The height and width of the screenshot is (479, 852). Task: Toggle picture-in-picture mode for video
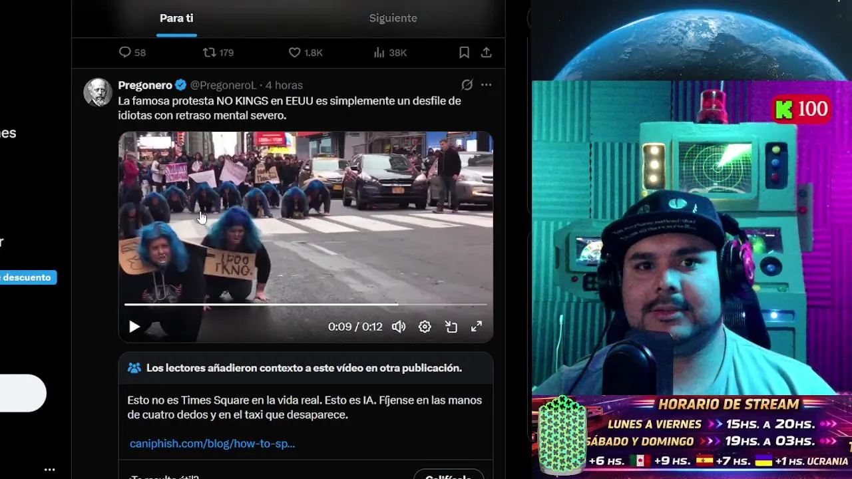451,327
